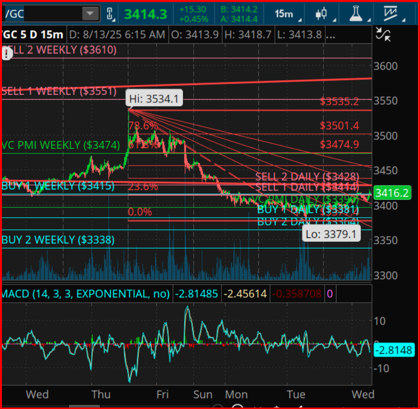Image resolution: width=420 pixels, height=409 pixels.
Task: Click the symbol link clip icon
Action: pyautogui.click(x=110, y=14)
